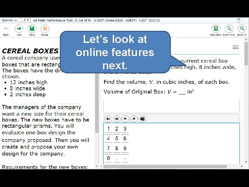Click the '12 inches high' bullet
249x187 pixels.
pyautogui.click(x=29, y=82)
